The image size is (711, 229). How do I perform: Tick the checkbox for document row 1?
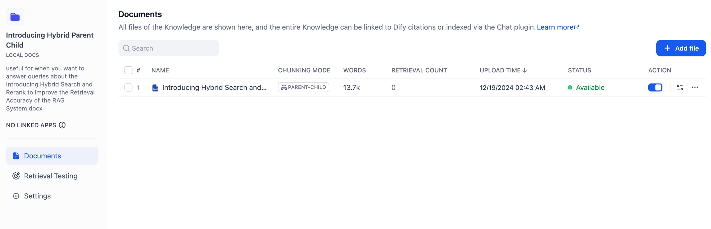click(128, 88)
